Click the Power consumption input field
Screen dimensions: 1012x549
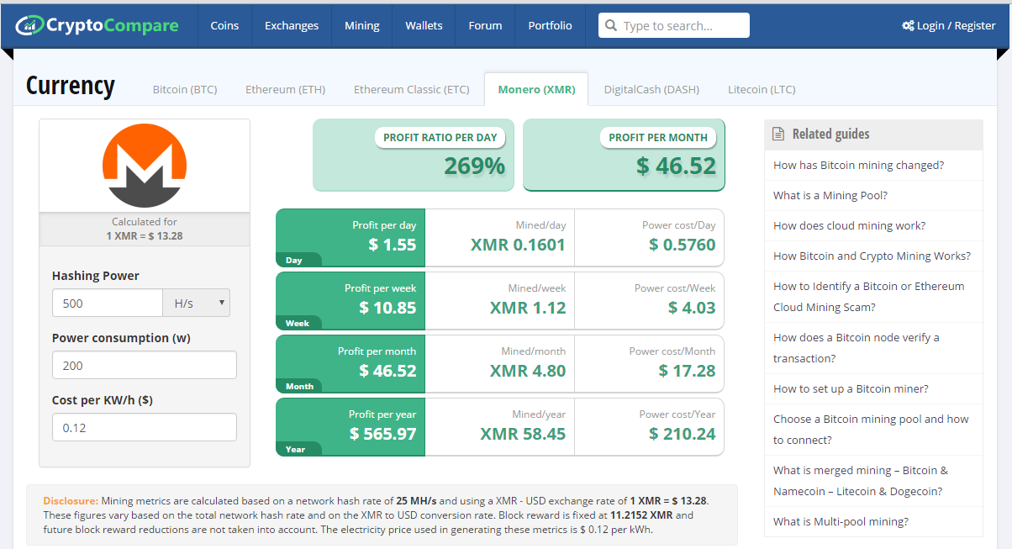tap(145, 365)
